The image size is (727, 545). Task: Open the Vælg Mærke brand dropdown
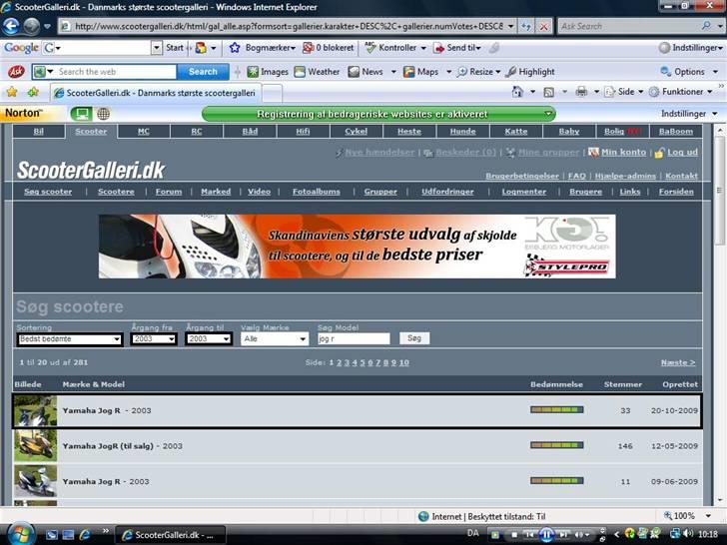pos(275,339)
